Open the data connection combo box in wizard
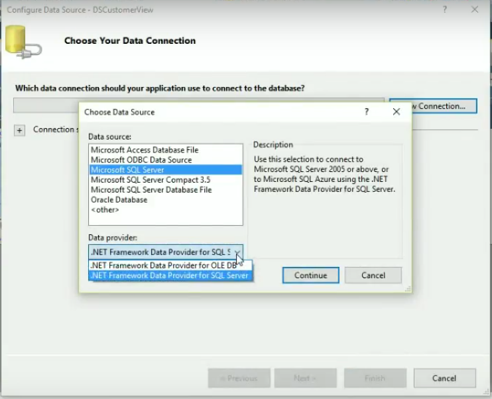Image resolution: width=492 pixels, height=399 pixels. point(199,106)
